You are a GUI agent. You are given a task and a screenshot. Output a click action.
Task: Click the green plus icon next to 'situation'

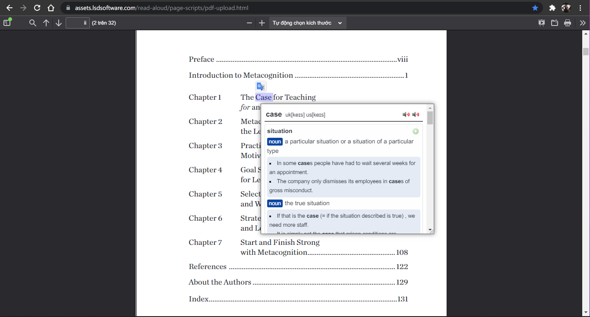[416, 131]
